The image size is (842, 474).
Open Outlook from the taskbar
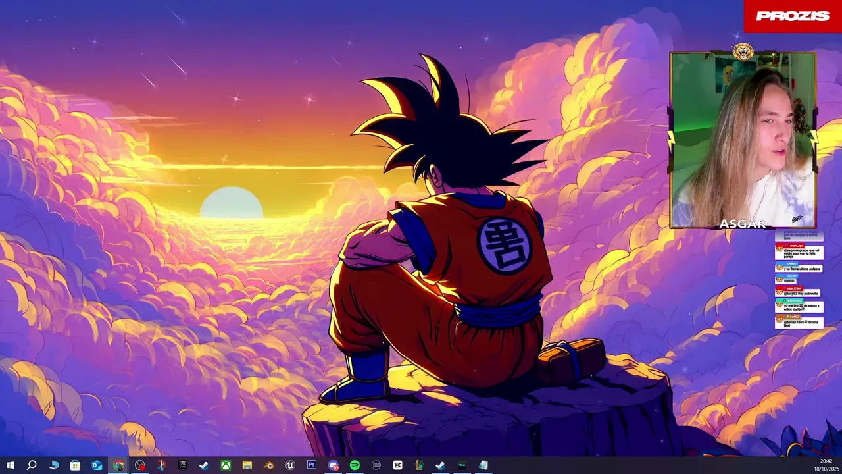tap(97, 465)
